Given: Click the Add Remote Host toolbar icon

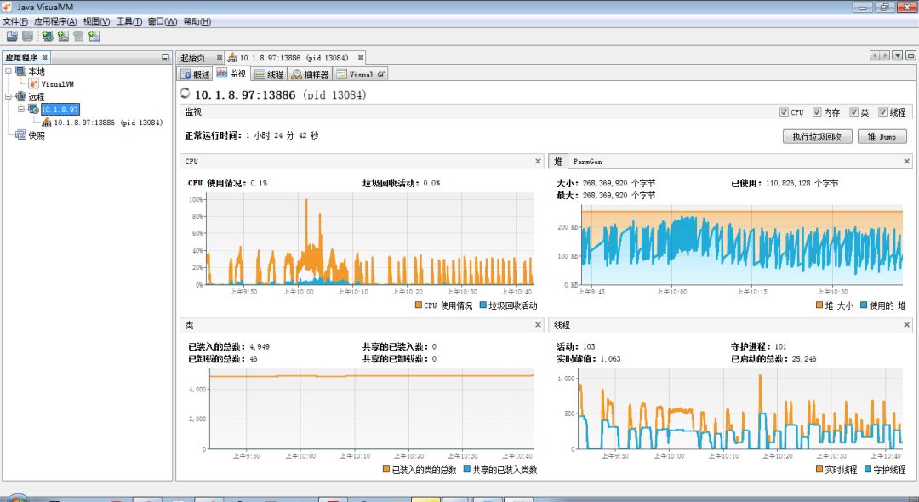Looking at the screenshot, I should click(x=48, y=37).
